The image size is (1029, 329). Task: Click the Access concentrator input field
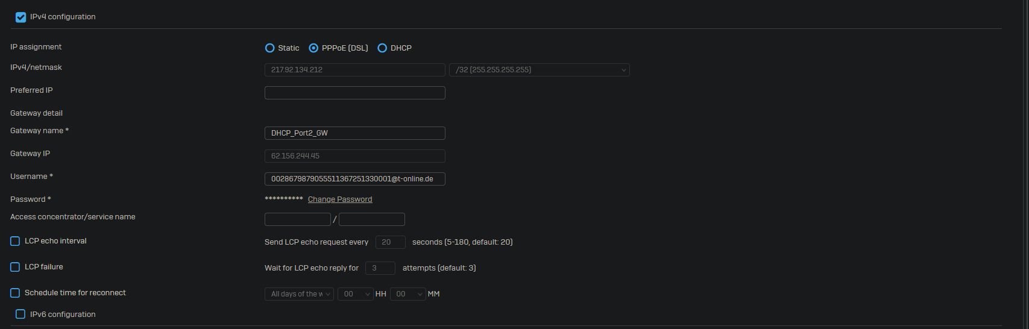tap(297, 219)
